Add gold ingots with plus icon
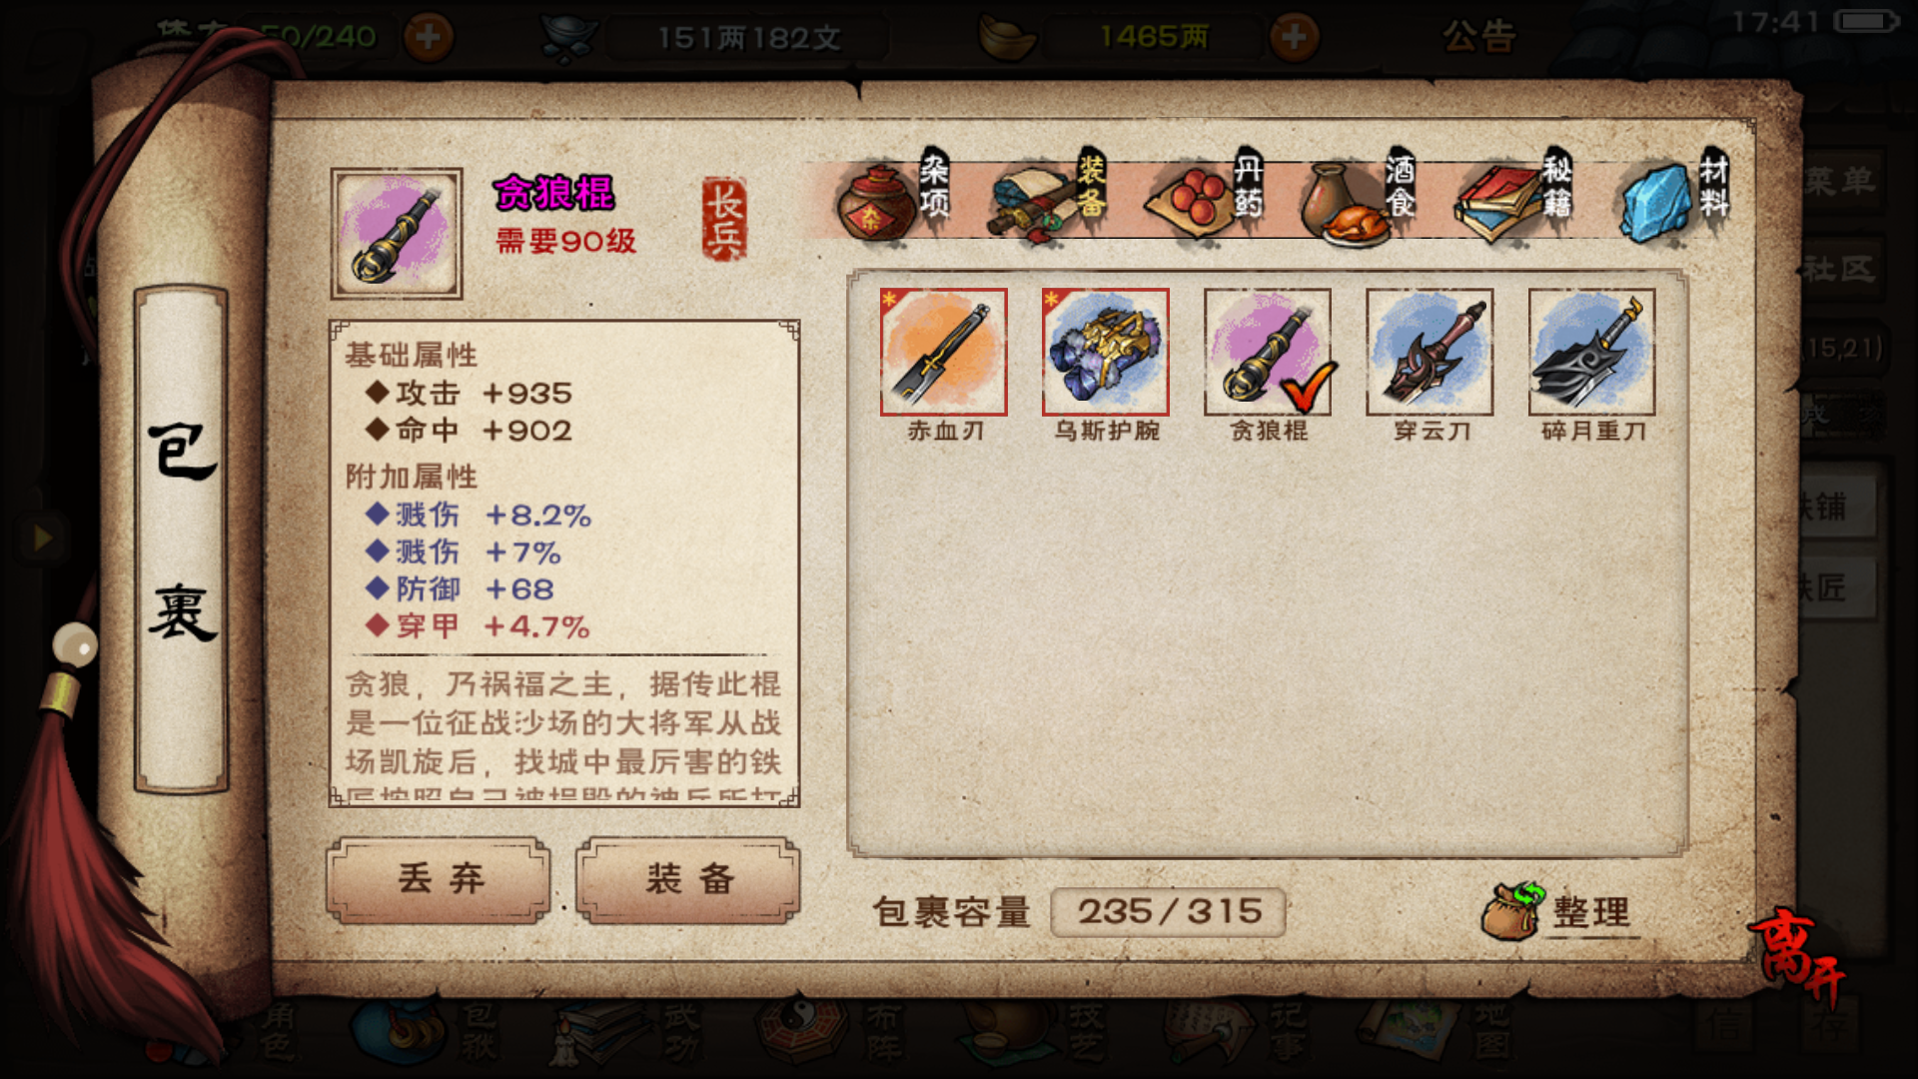The image size is (1918, 1079). (1294, 37)
